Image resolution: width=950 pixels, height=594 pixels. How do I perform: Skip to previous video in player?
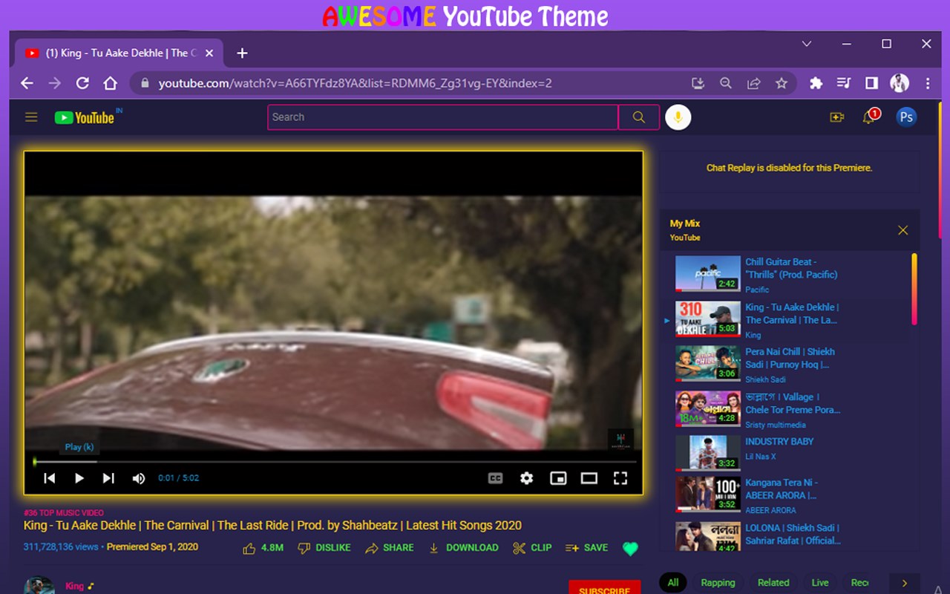pos(49,478)
